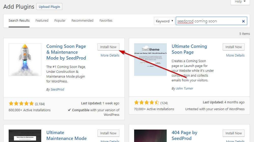Open the 404 Page by SeedProd thumbnail
Screen dimensions: 254x142
150,136
